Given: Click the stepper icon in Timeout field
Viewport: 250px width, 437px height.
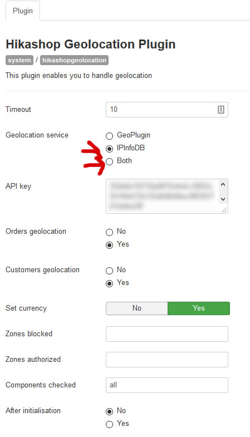Looking at the screenshot, I should click(x=220, y=110).
